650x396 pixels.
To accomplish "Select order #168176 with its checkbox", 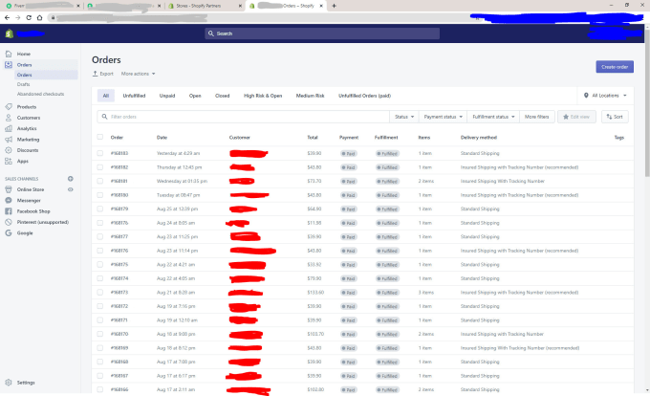I will click(x=100, y=251).
